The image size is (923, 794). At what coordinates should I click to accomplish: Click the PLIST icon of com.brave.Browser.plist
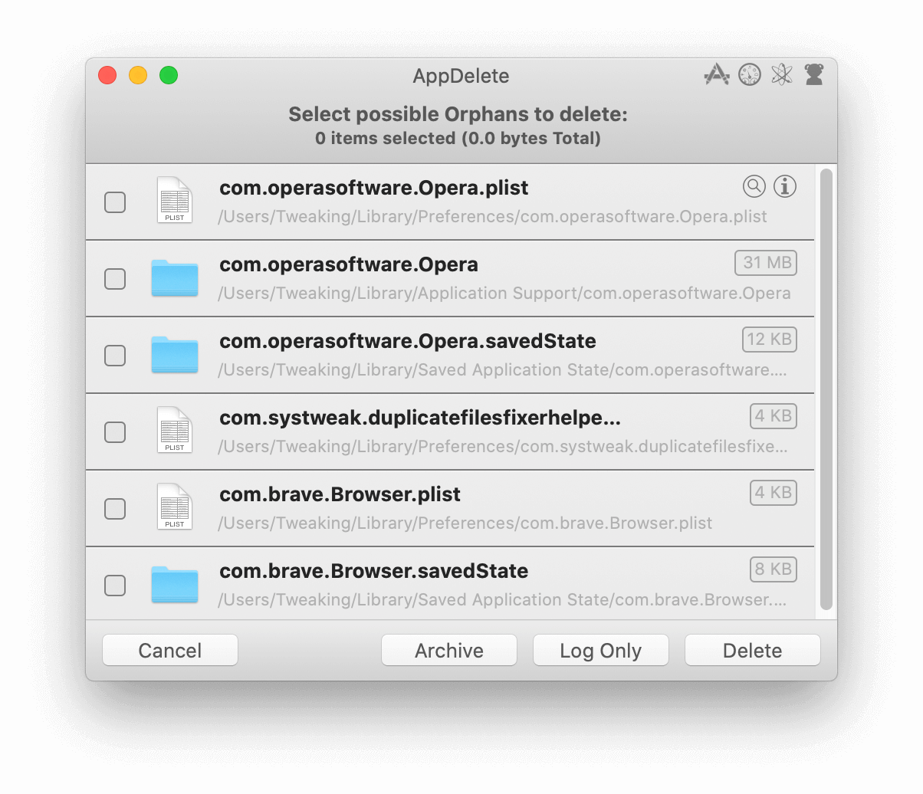[175, 507]
